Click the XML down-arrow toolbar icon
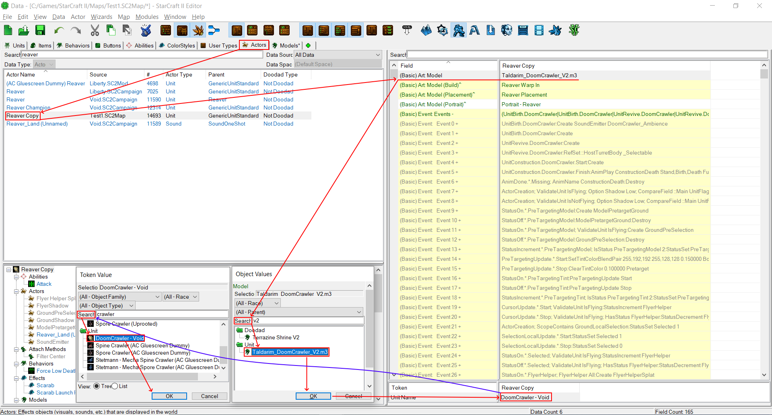The height and width of the screenshot is (415, 772). click(407, 30)
